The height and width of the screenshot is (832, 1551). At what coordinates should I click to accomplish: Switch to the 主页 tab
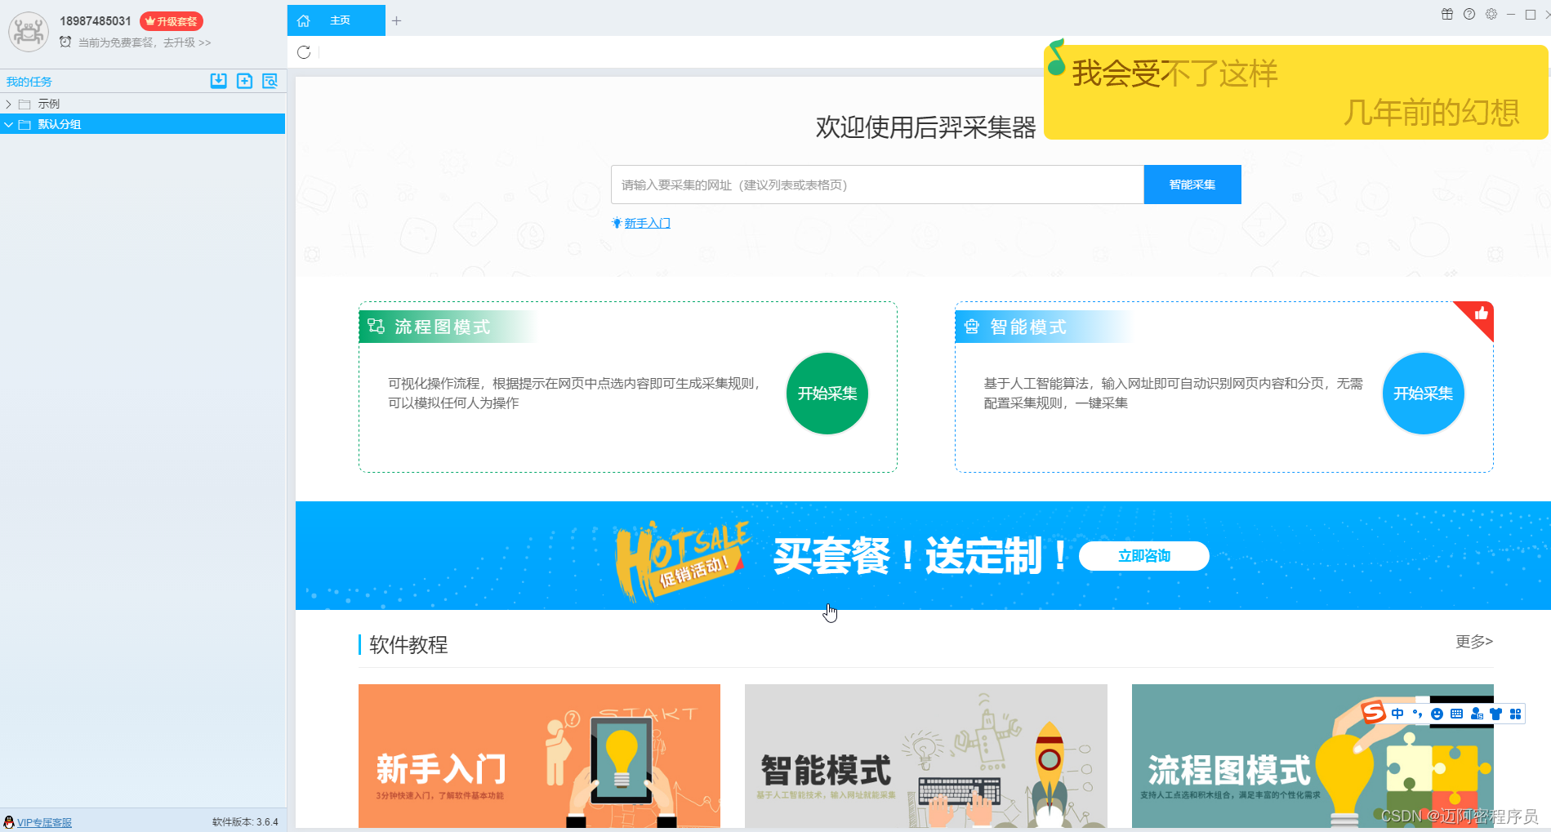(x=336, y=20)
